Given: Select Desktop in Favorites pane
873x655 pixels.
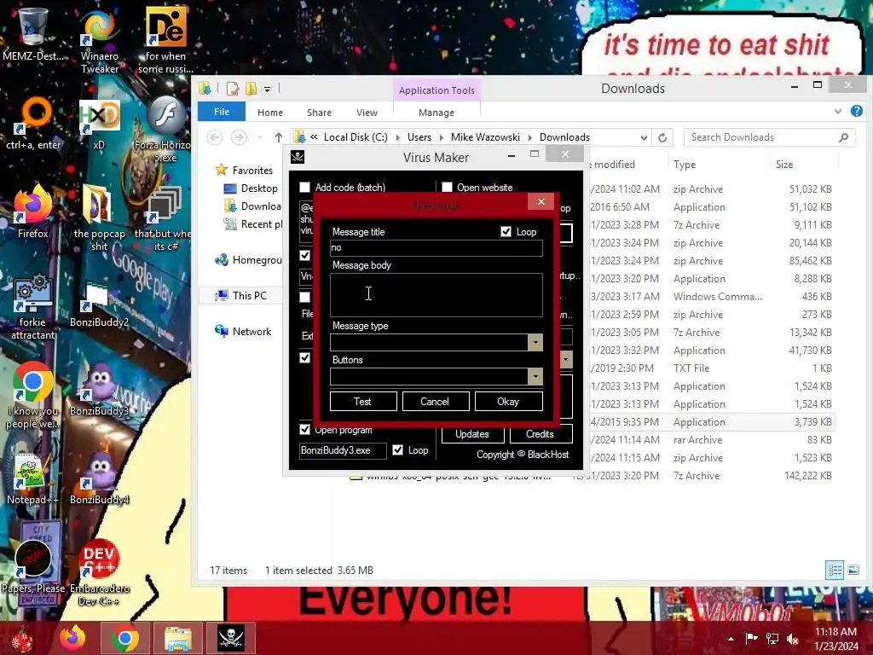Looking at the screenshot, I should pyautogui.click(x=251, y=188).
